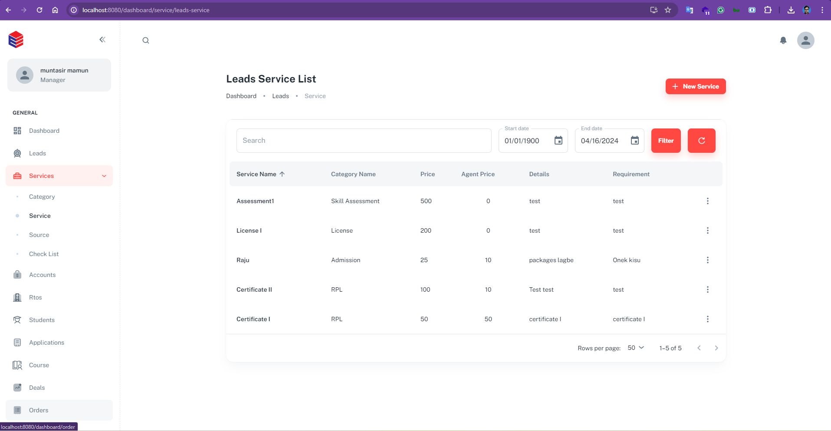831x431 pixels.
Task: Go to next page in table pagination
Action: 716,348
